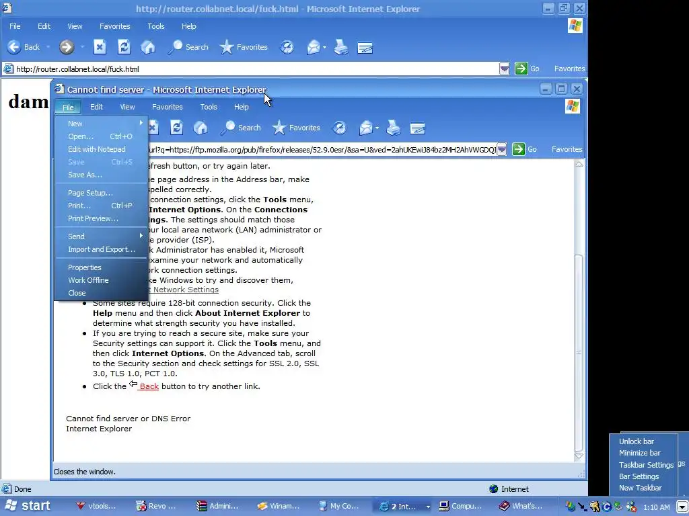Click rear window address bar URL field
689x516 pixels.
[256, 69]
